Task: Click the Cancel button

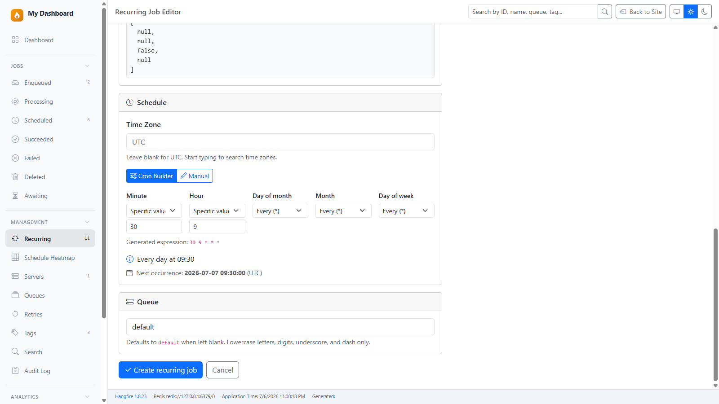Action: 223,370
